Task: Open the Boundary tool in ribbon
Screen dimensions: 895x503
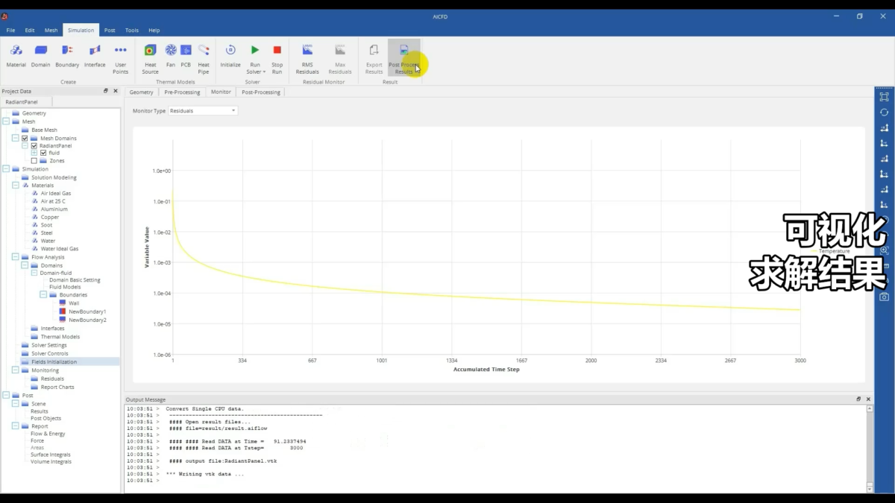Action: 67,55
